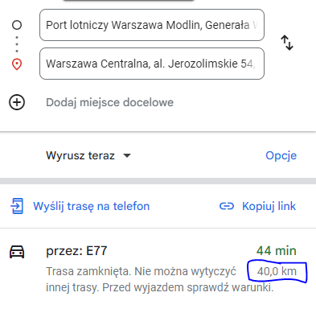
Task: Edit the Warszawa Centralna destination field
Action: (x=152, y=64)
